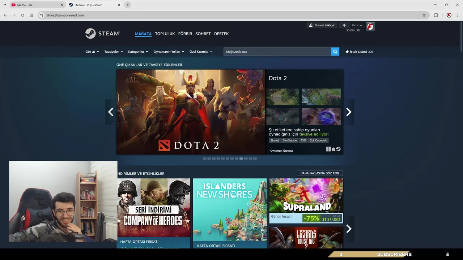Open notifications bell icon
This screenshot has width=463, height=260.
click(x=344, y=25)
